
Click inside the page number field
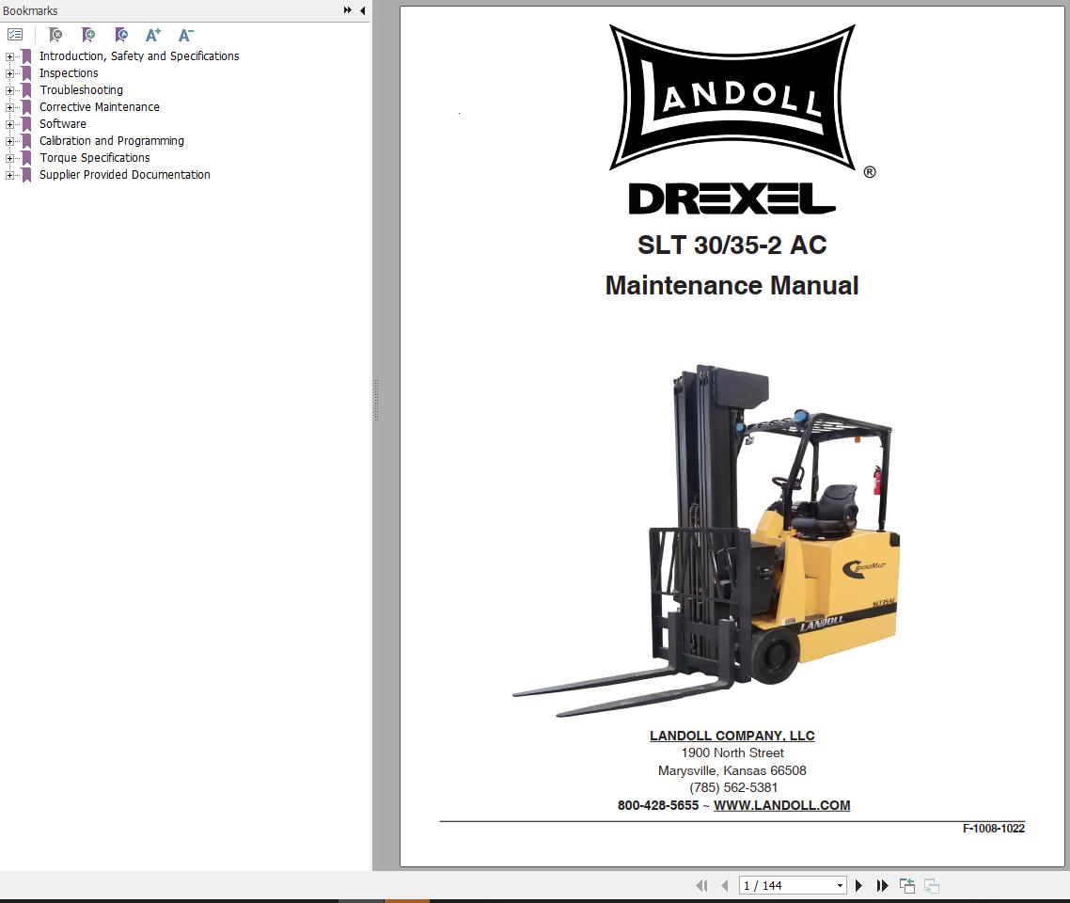click(780, 885)
